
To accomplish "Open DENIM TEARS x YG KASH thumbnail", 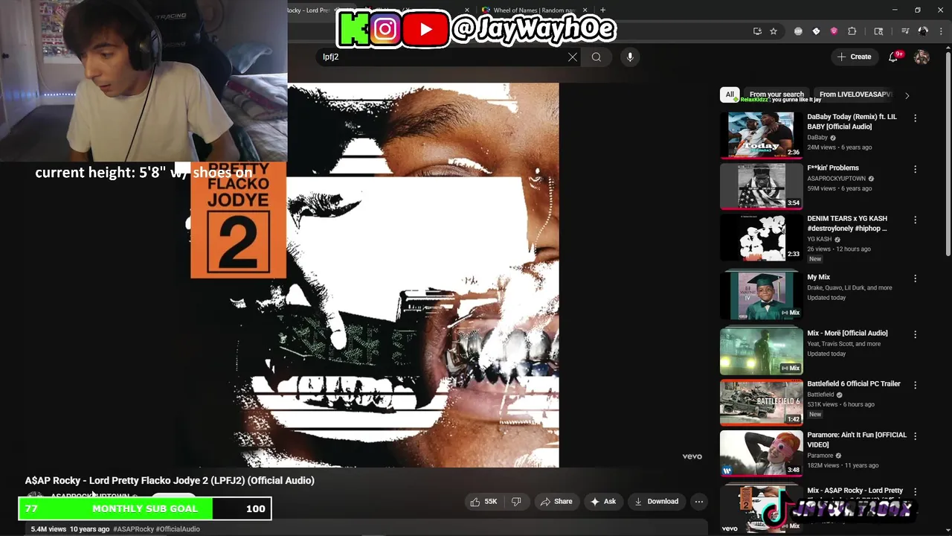I will 761,237.
